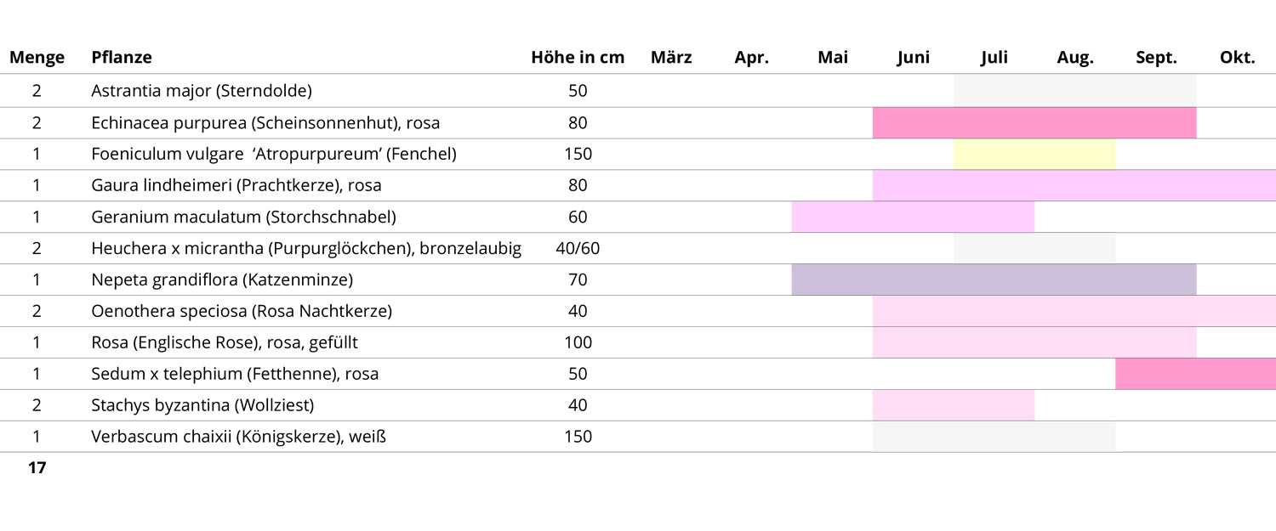Select the purple Nepeta grandiflora bloom bar
1276x531 pixels.
[x=994, y=280]
